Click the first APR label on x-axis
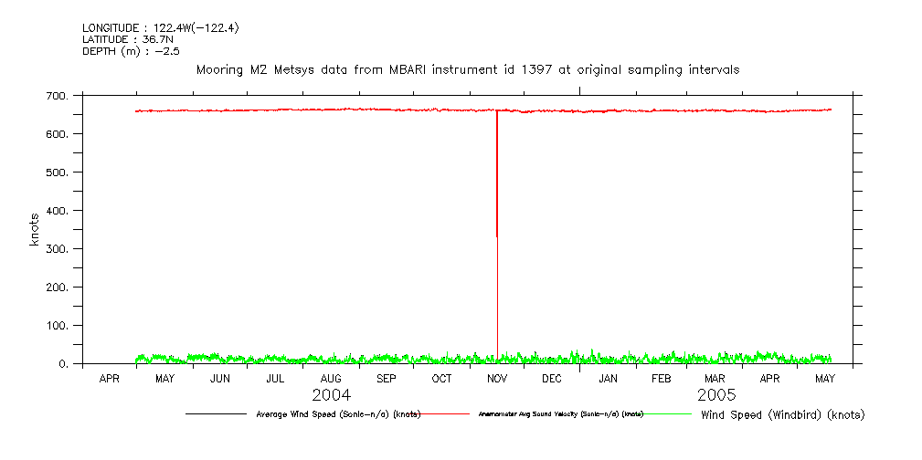 tap(110, 379)
